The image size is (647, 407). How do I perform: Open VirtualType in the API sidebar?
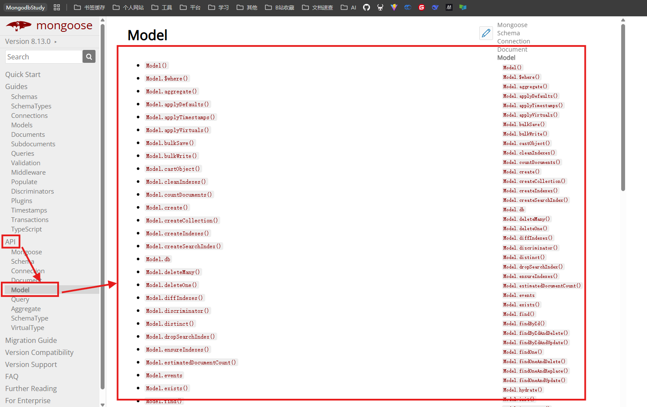tap(28, 328)
